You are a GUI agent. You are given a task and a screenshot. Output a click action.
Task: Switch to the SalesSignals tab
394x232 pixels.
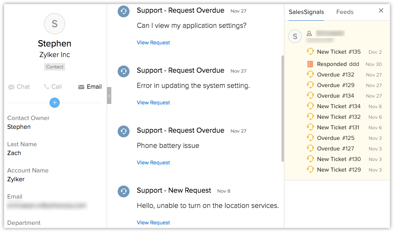click(x=306, y=12)
